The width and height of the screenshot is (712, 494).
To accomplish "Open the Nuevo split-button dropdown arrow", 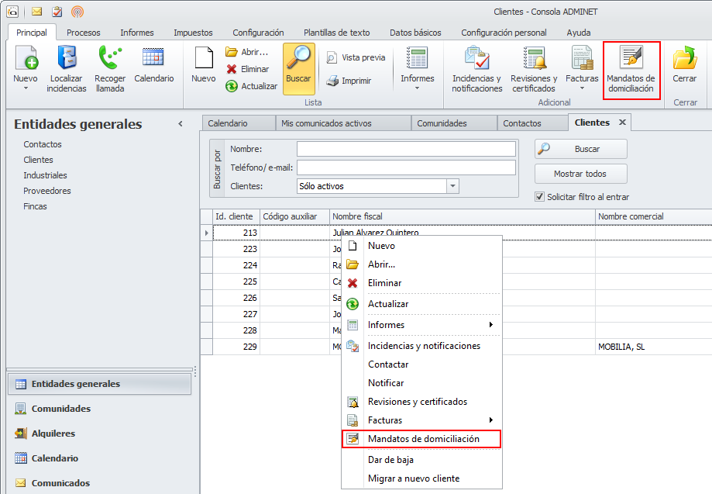I will [26, 88].
